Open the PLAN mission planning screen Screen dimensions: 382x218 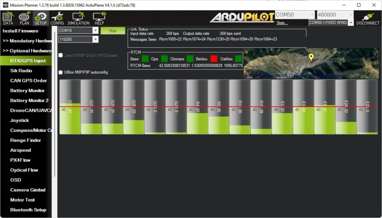(x=24, y=18)
